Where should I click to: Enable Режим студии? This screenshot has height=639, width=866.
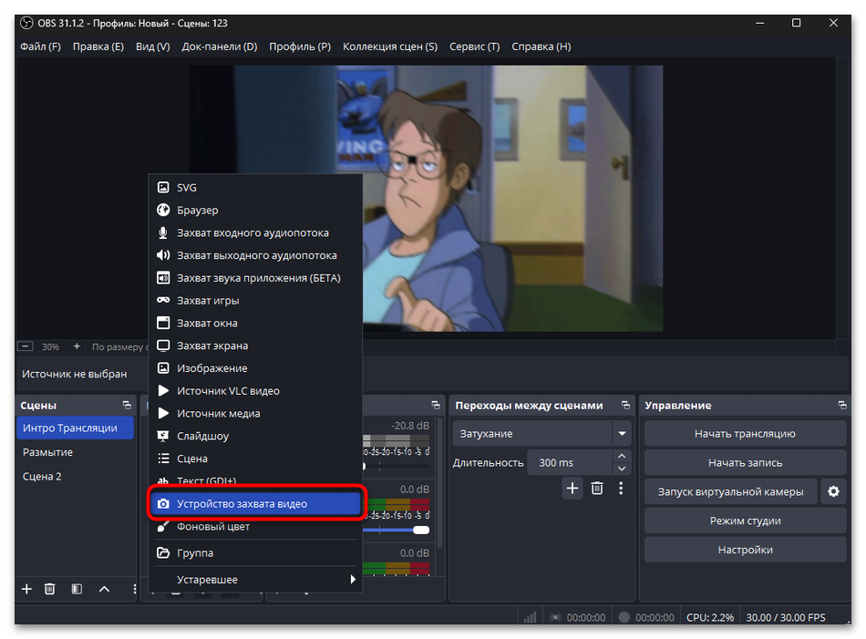pos(745,520)
